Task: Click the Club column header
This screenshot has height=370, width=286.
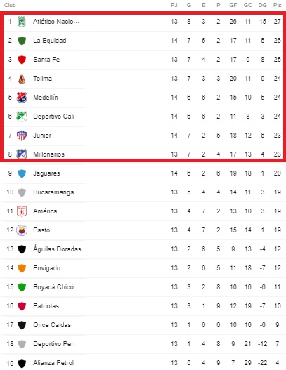Action: click(10, 5)
